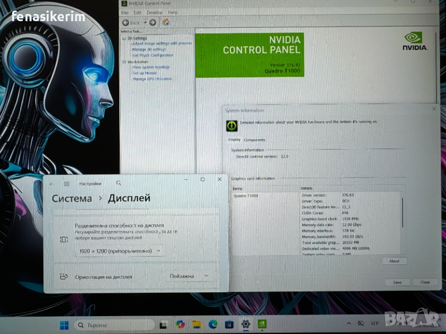Maximize the Settings window
This screenshot has width=446, height=334.
202,179
